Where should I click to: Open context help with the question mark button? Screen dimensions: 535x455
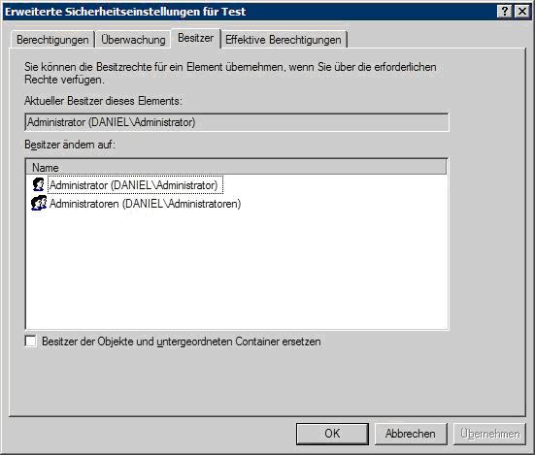click(505, 12)
